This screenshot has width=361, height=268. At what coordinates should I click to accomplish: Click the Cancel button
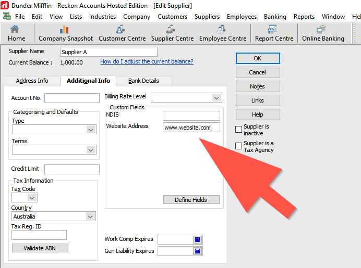point(258,72)
